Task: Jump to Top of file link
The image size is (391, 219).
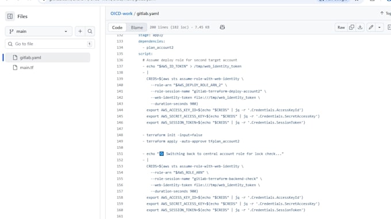Action: pos(385,13)
